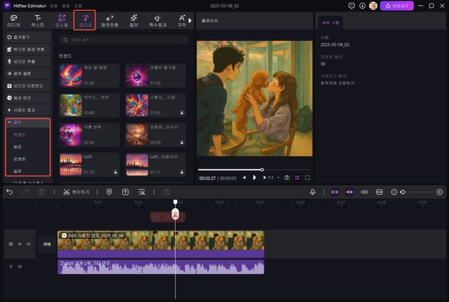Select the 01:00 music track thumbnail
Viewport: 449px width, 302px height.
[71, 75]
